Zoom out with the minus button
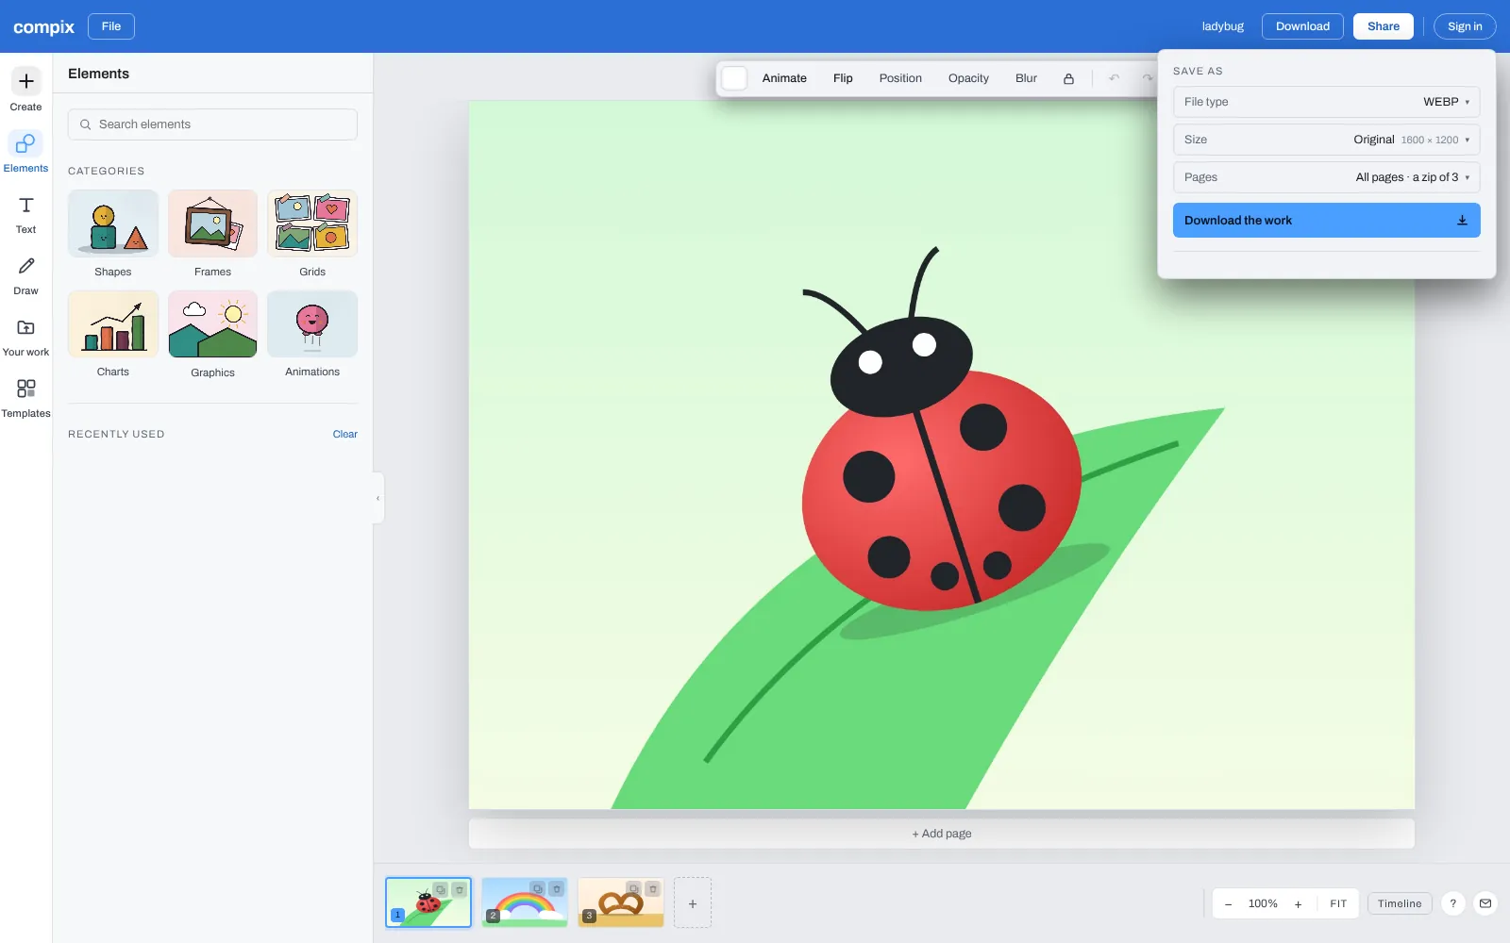Image resolution: width=1510 pixels, height=943 pixels. point(1228,903)
